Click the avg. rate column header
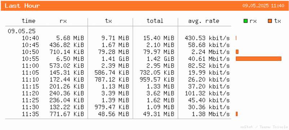Image resolution: width=289 pixels, height=130 pixels. (x=203, y=21)
